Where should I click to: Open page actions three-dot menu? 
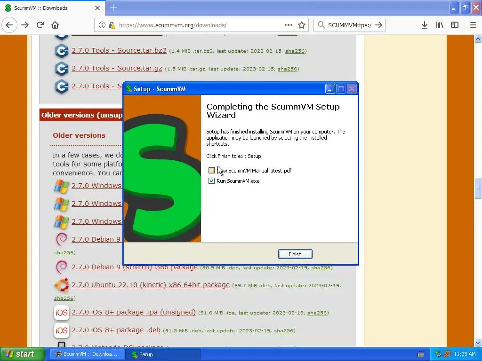(289, 25)
